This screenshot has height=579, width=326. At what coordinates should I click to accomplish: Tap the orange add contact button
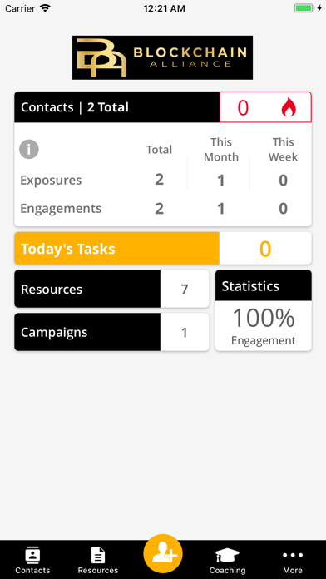(x=163, y=553)
